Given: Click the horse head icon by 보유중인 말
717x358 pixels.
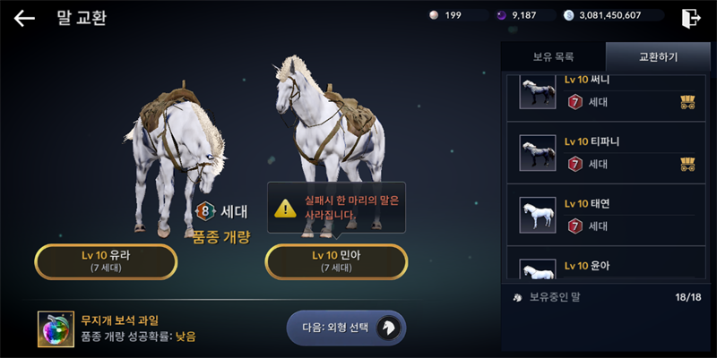Looking at the screenshot, I should (518, 298).
